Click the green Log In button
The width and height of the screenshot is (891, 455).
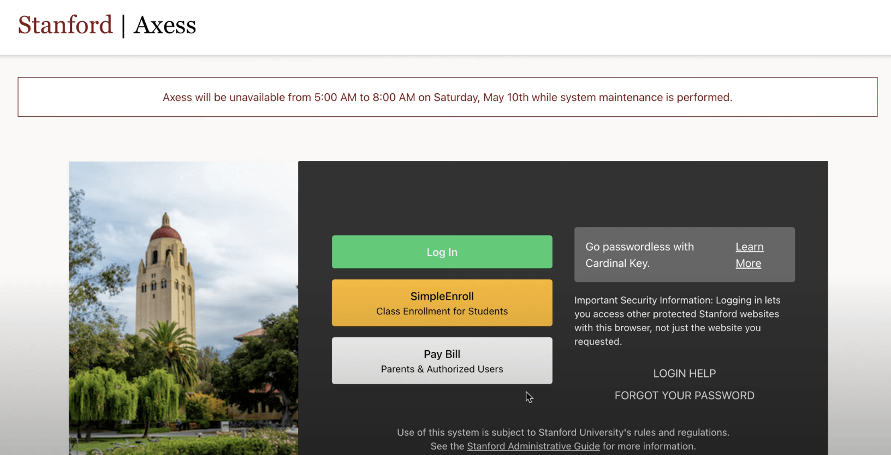coord(442,252)
